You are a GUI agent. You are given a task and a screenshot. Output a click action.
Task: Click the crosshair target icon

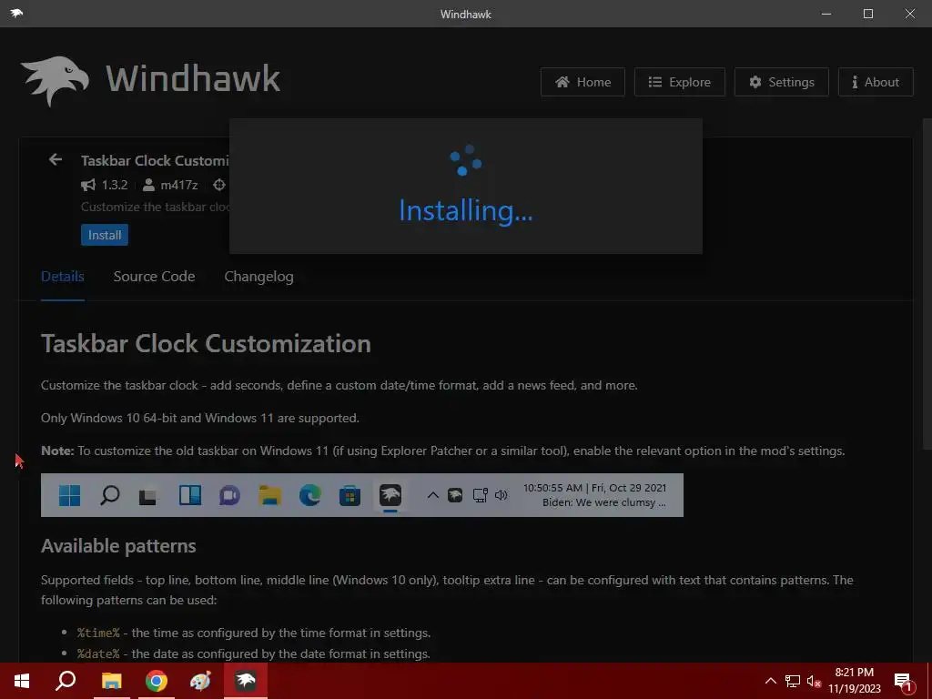click(x=219, y=185)
